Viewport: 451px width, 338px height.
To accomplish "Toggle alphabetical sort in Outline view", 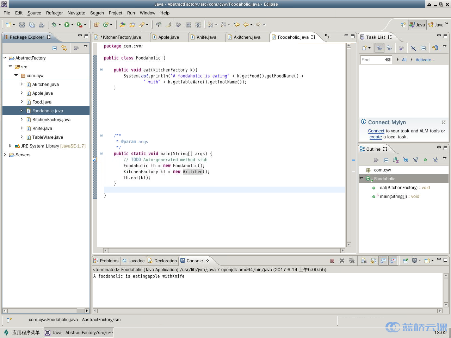I will click(396, 160).
